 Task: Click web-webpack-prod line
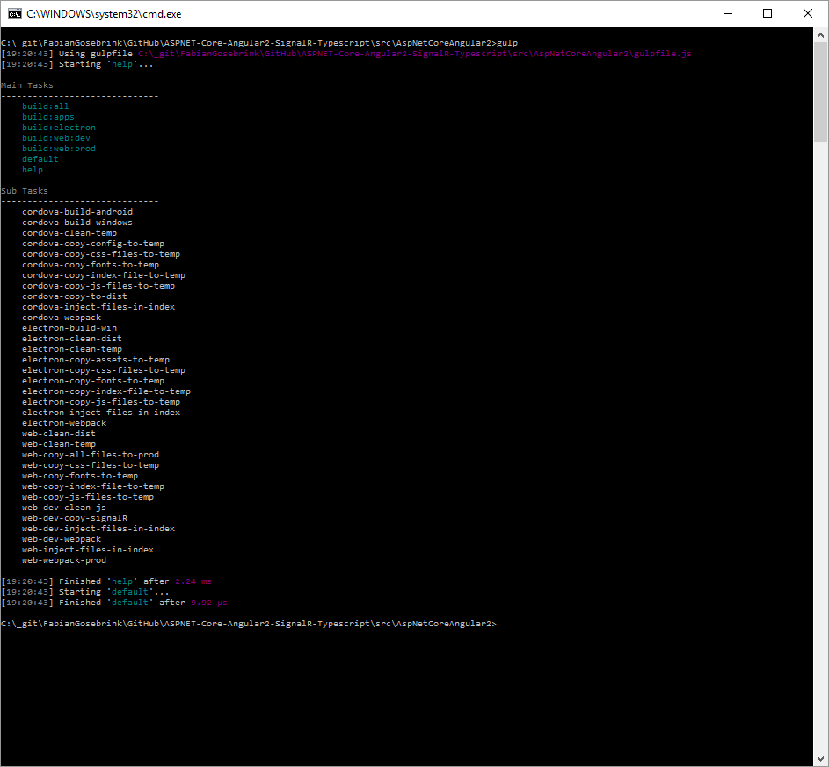tap(64, 560)
